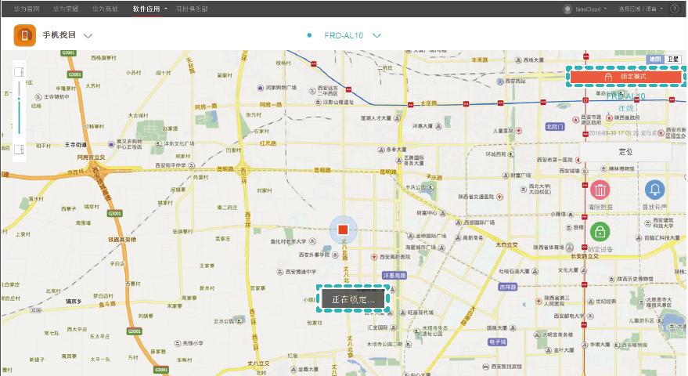The width and height of the screenshot is (688, 376).
Task: Click the red 清除数据 trash icon
Action: (600, 190)
